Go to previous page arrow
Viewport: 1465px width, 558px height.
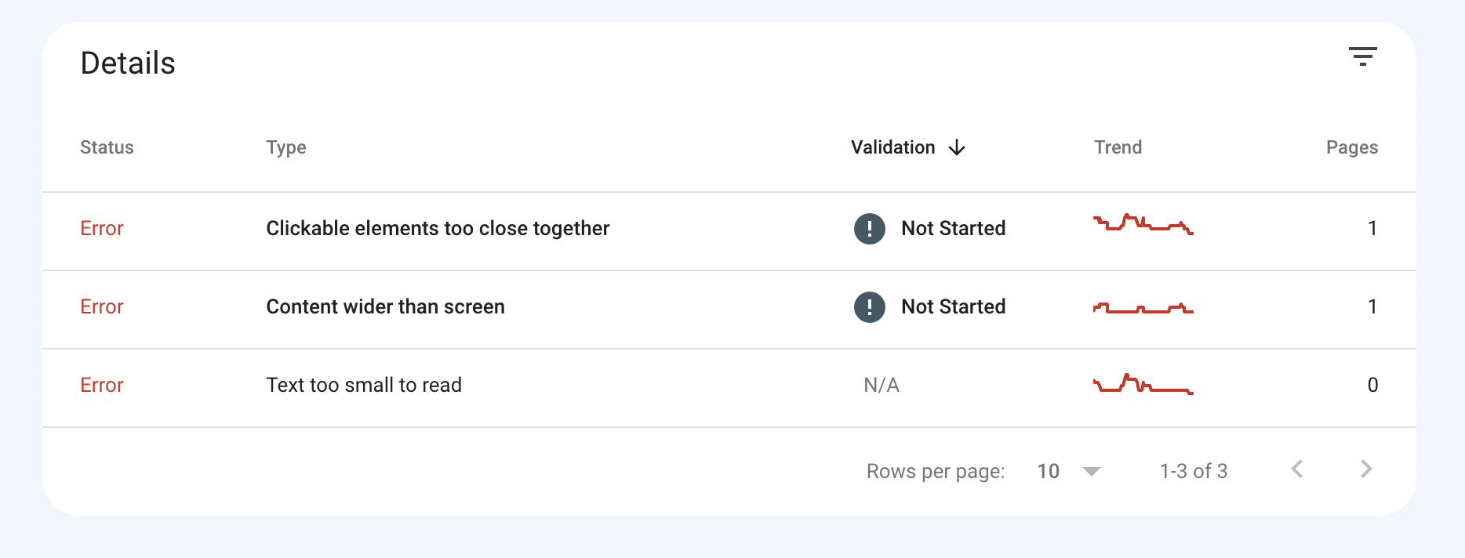tap(1297, 469)
